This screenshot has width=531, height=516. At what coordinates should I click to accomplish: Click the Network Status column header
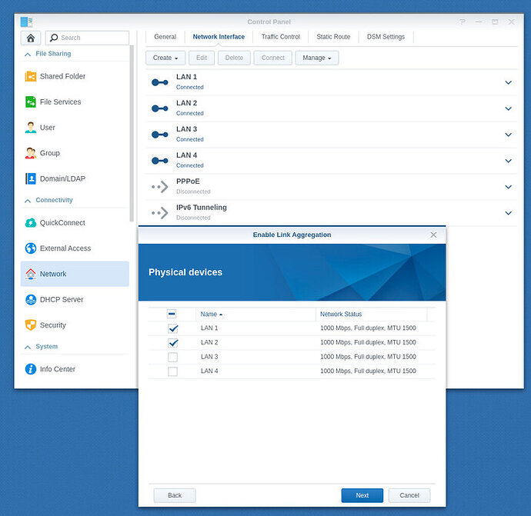[x=371, y=315]
